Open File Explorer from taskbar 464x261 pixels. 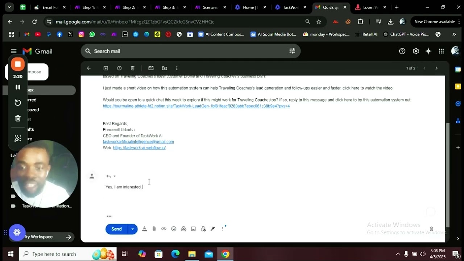point(192,254)
